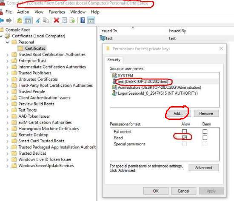Click the Properties toolbar icon
This screenshot has width=234, height=201.
point(64,20)
